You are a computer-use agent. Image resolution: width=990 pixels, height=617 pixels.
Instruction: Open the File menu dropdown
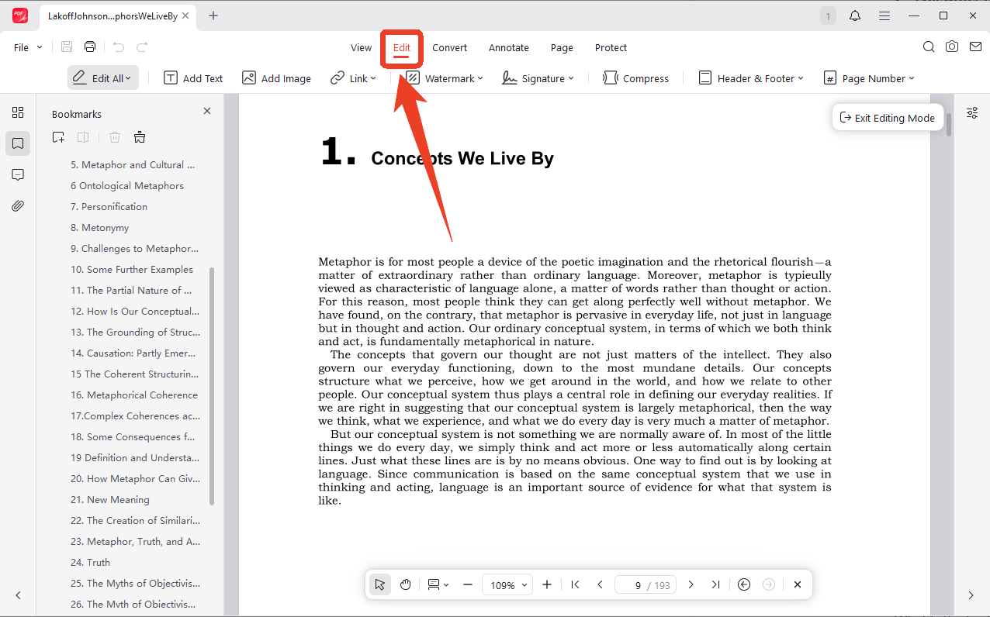coord(28,47)
